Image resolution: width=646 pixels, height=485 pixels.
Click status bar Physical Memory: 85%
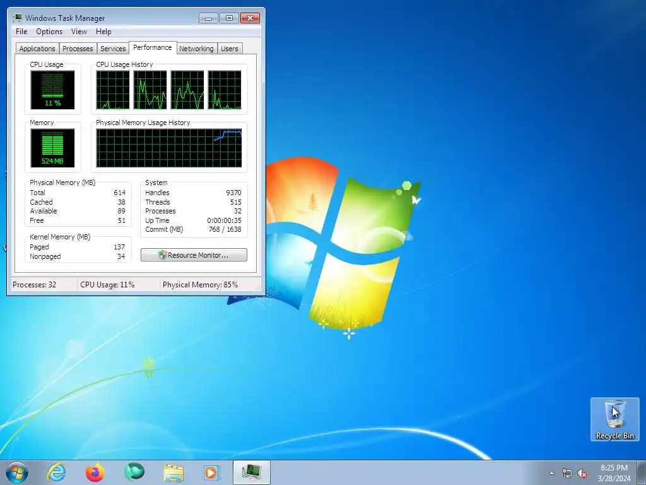[200, 285]
